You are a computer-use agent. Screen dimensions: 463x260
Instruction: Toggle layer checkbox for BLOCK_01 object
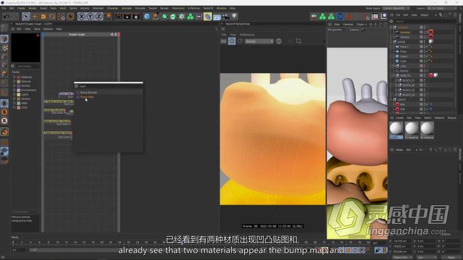421,80
